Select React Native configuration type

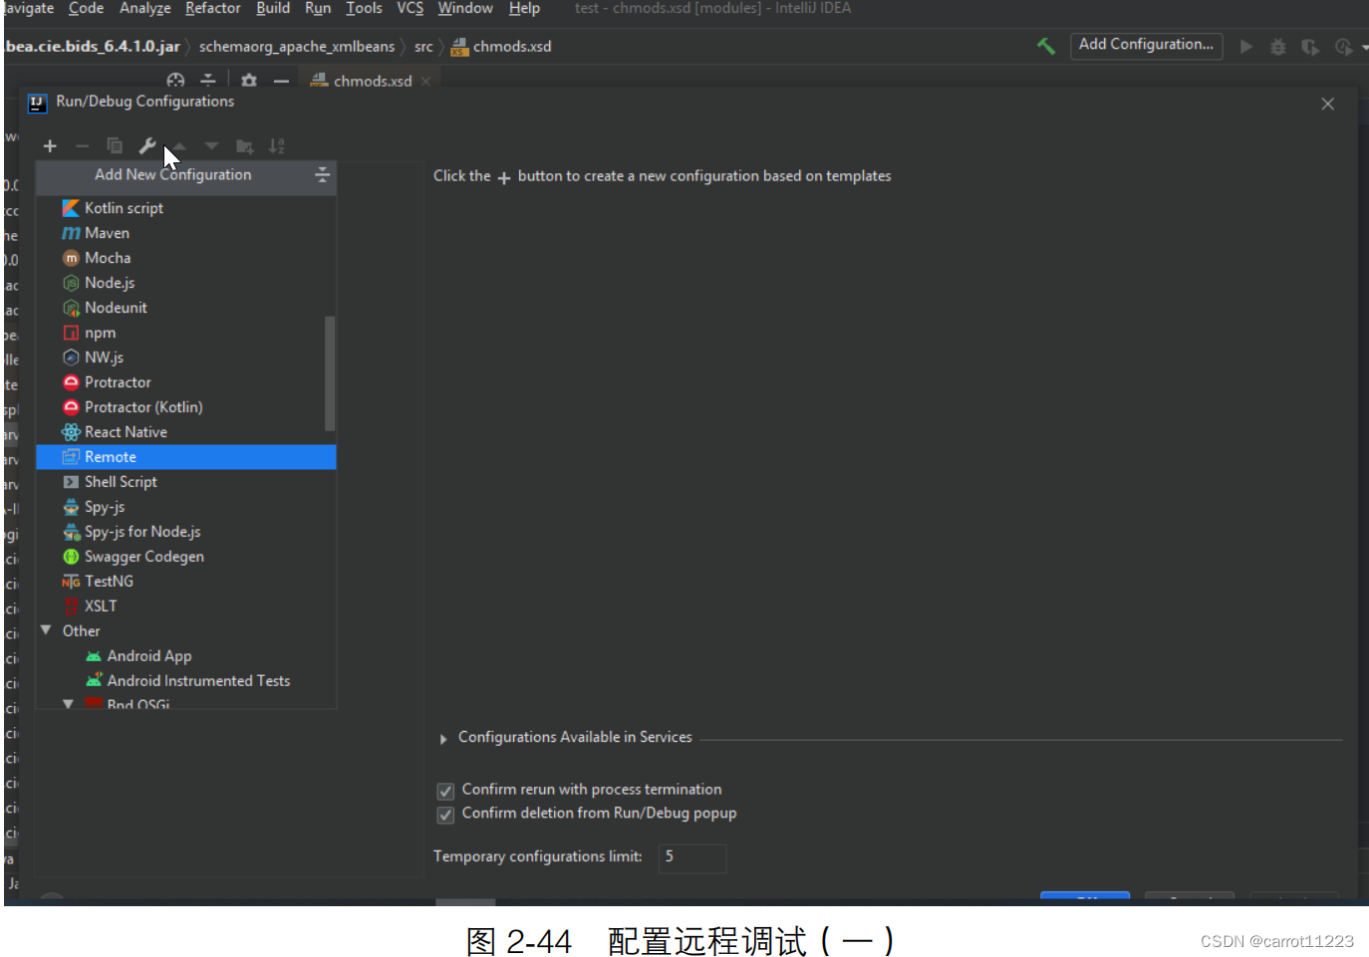tap(186, 432)
